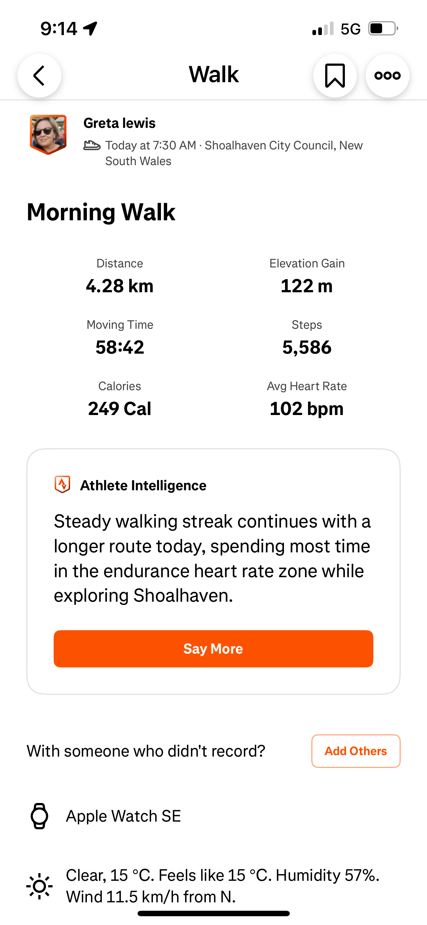Open Greta lewis athlete name link

119,123
